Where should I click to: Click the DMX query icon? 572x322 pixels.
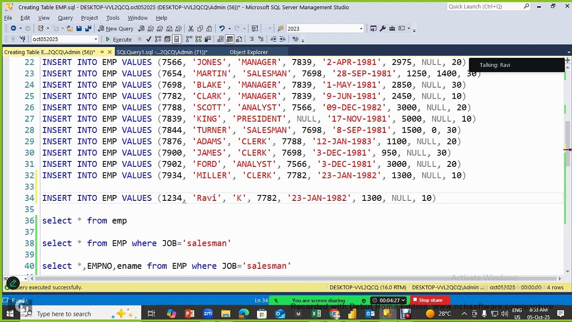160,29
